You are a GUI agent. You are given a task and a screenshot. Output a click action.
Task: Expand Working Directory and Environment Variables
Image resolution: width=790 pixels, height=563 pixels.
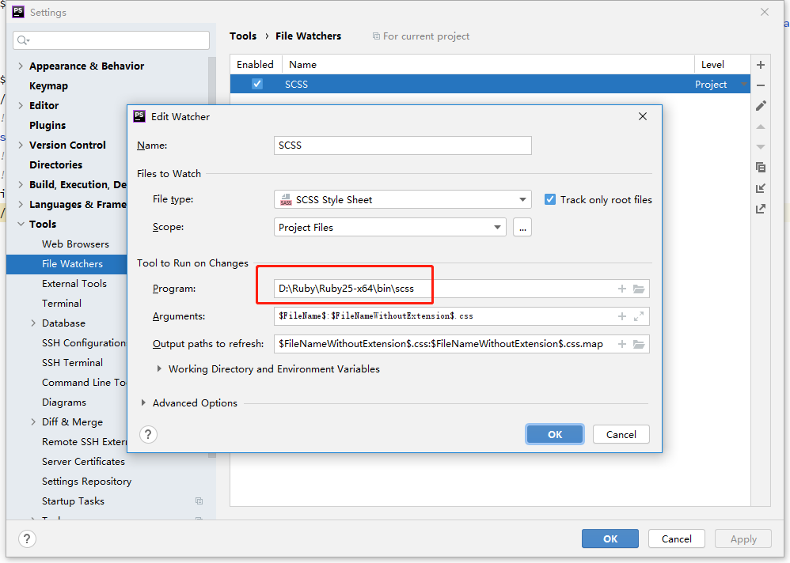(160, 369)
